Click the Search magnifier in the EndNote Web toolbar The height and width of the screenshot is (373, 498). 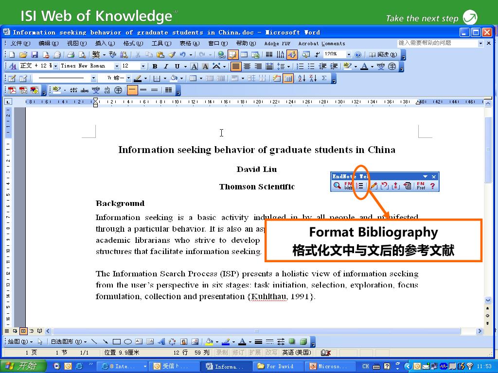(x=337, y=186)
